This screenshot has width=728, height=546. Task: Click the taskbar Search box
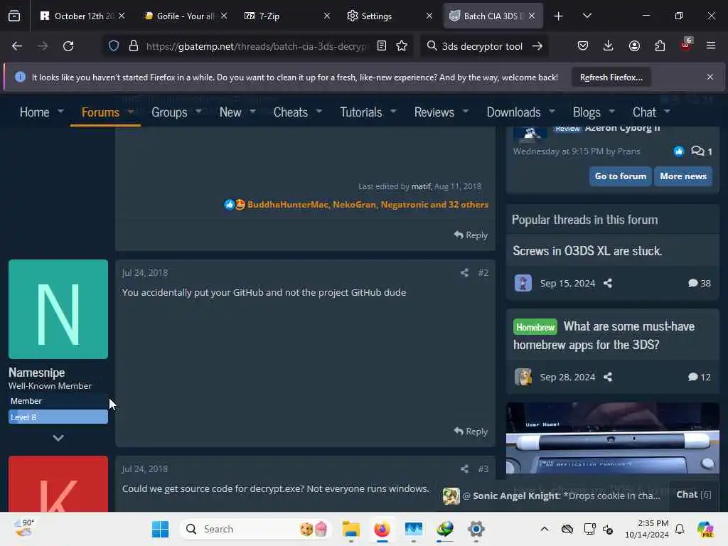tap(255, 529)
